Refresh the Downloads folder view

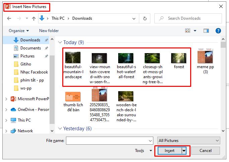point(145,18)
